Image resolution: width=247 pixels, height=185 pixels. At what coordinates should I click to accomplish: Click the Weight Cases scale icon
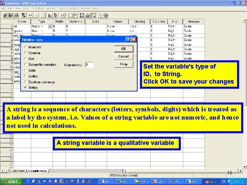(87, 15)
